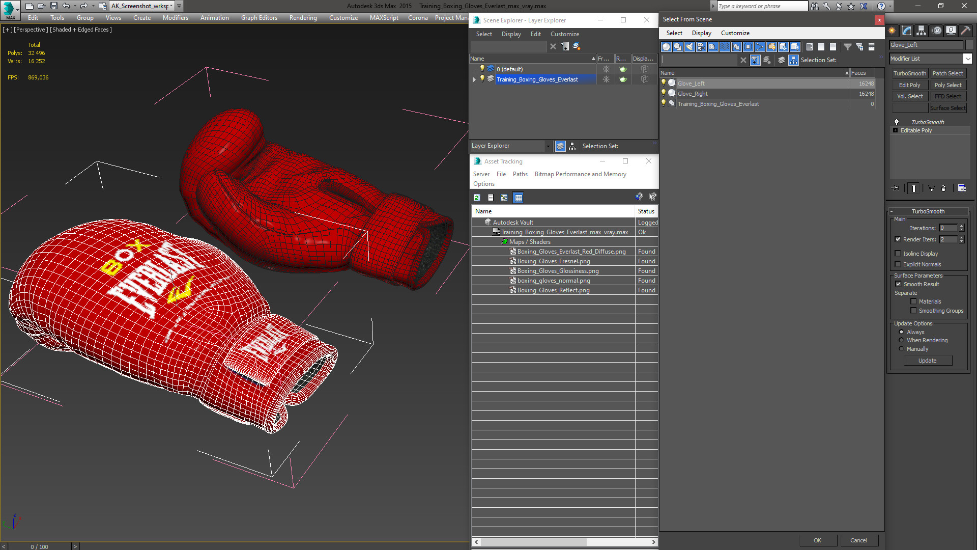Toggle Smooth Result checkbox
This screenshot has width=977, height=550.
(x=898, y=284)
